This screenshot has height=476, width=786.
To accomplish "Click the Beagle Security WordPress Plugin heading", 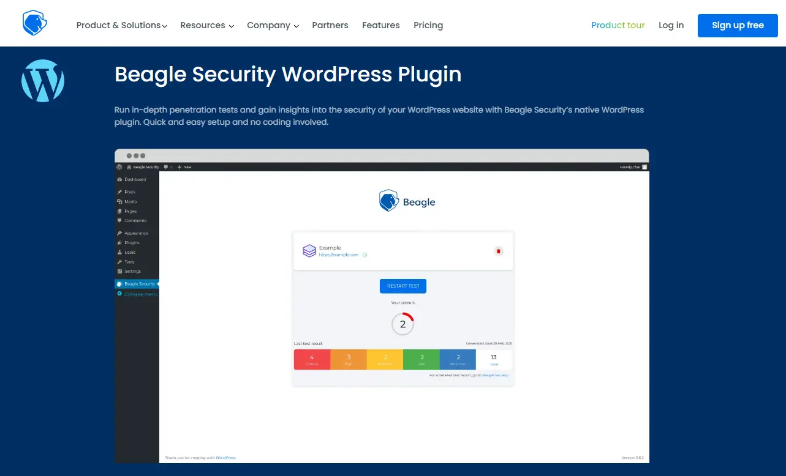I will point(288,74).
